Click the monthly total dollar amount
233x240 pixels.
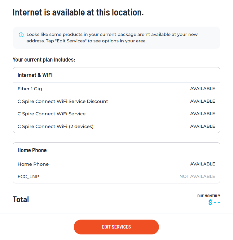point(214,203)
